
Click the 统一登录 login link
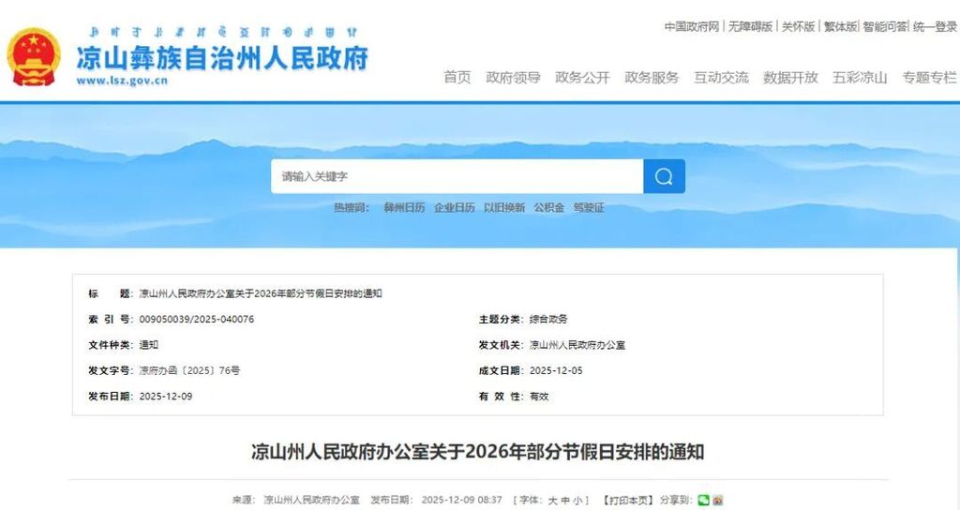pos(934,27)
